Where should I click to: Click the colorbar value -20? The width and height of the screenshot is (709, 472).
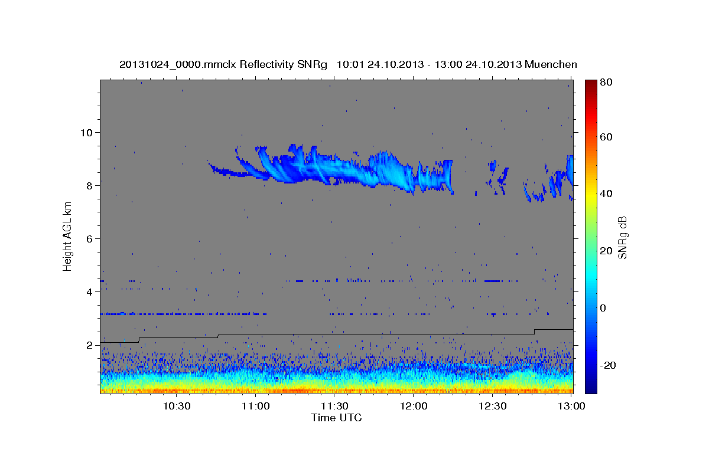click(608, 365)
